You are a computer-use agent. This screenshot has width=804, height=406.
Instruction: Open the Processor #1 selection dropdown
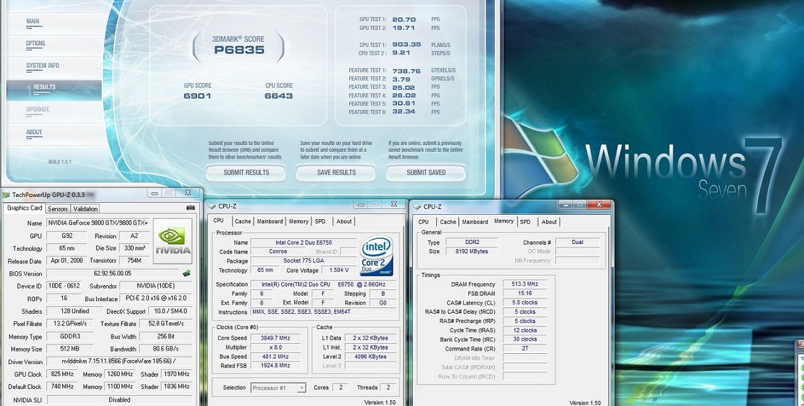279,388
